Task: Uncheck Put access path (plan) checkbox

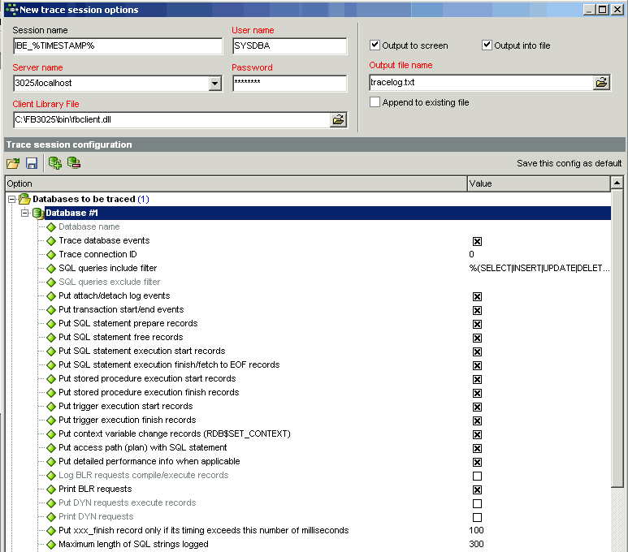Action: click(477, 448)
